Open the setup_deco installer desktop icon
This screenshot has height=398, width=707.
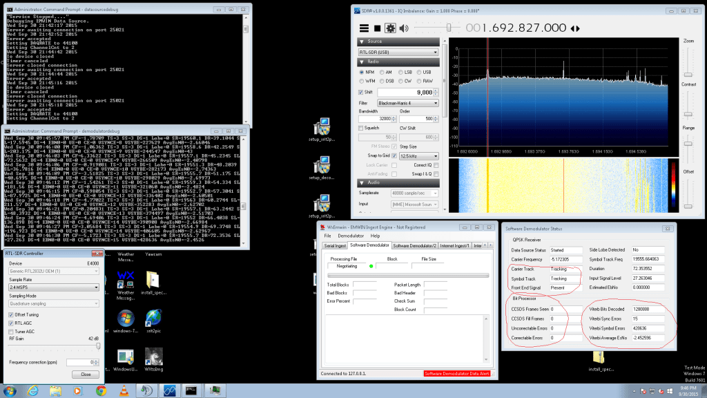tap(322, 168)
